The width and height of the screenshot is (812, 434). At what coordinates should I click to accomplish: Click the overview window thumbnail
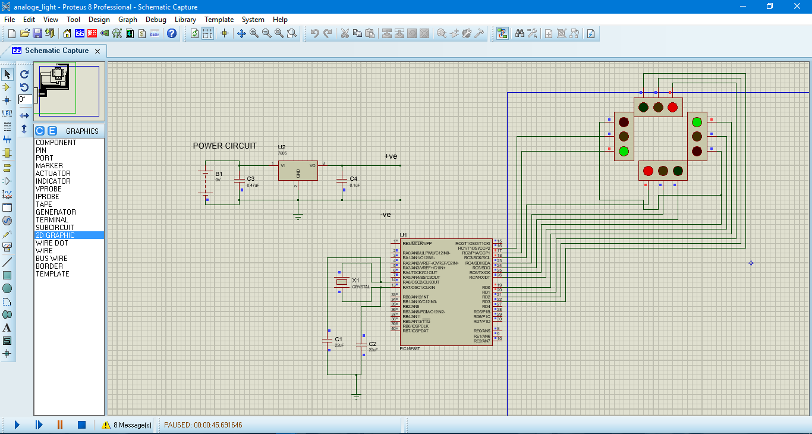(69, 91)
